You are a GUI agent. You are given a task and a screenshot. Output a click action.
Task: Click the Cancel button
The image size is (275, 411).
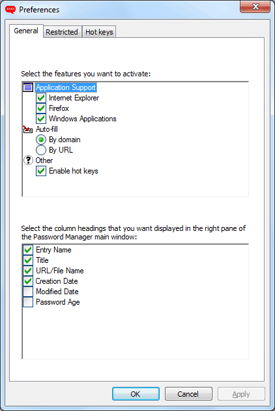click(x=188, y=394)
